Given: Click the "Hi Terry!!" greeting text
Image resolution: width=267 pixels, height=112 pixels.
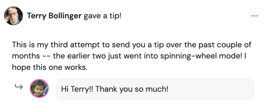Looking at the screenshot, I should 77,89.
